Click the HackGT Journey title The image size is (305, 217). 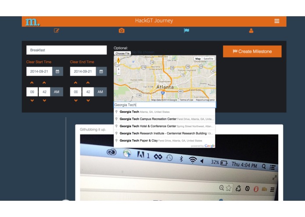pos(154,21)
